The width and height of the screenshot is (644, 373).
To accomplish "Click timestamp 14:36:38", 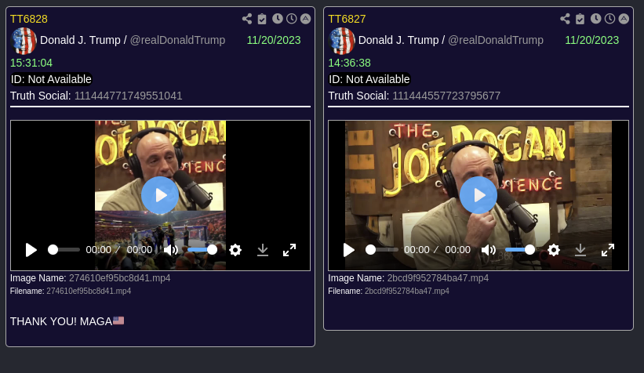I will click(350, 63).
